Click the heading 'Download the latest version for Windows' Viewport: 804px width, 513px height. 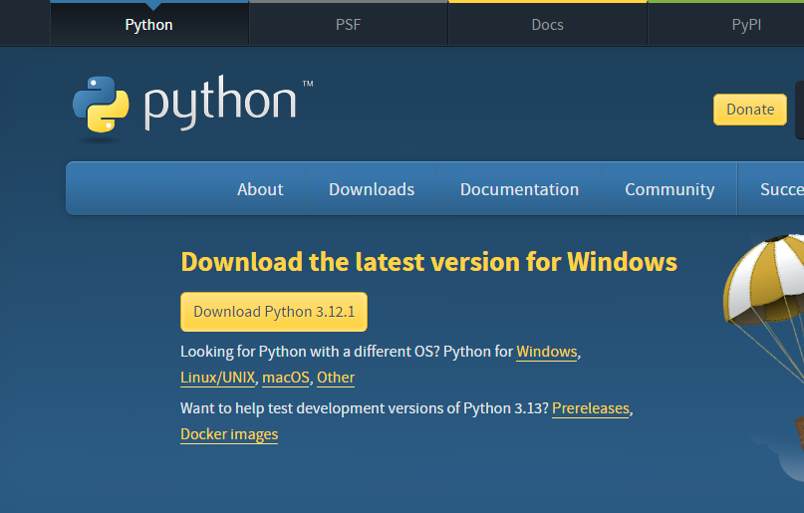click(428, 262)
